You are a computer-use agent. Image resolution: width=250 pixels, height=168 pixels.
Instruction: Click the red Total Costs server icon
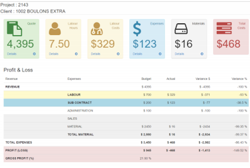click(224, 28)
